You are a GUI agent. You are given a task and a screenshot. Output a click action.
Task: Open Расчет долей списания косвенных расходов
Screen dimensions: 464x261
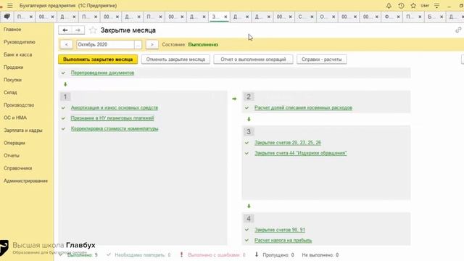click(303, 108)
